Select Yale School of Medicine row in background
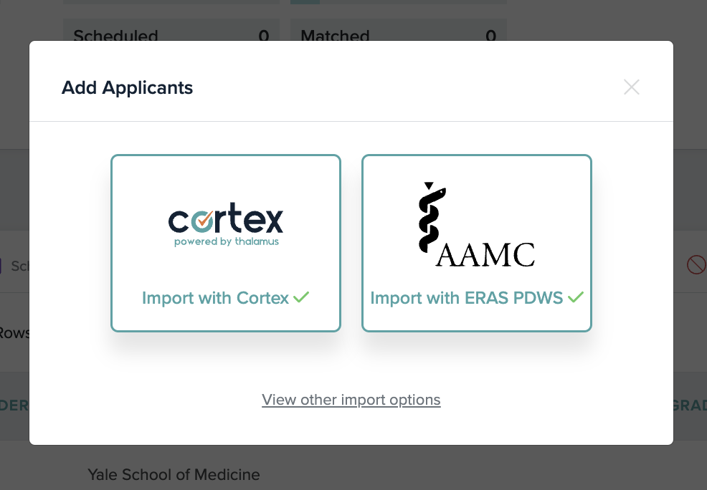The height and width of the screenshot is (490, 707). pos(174,475)
